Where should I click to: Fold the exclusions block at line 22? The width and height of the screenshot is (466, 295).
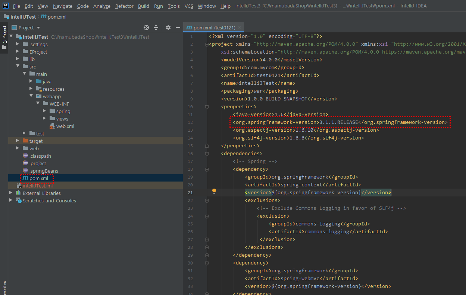tap(207, 201)
